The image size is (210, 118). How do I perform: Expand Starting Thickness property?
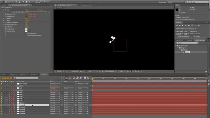[3, 23]
